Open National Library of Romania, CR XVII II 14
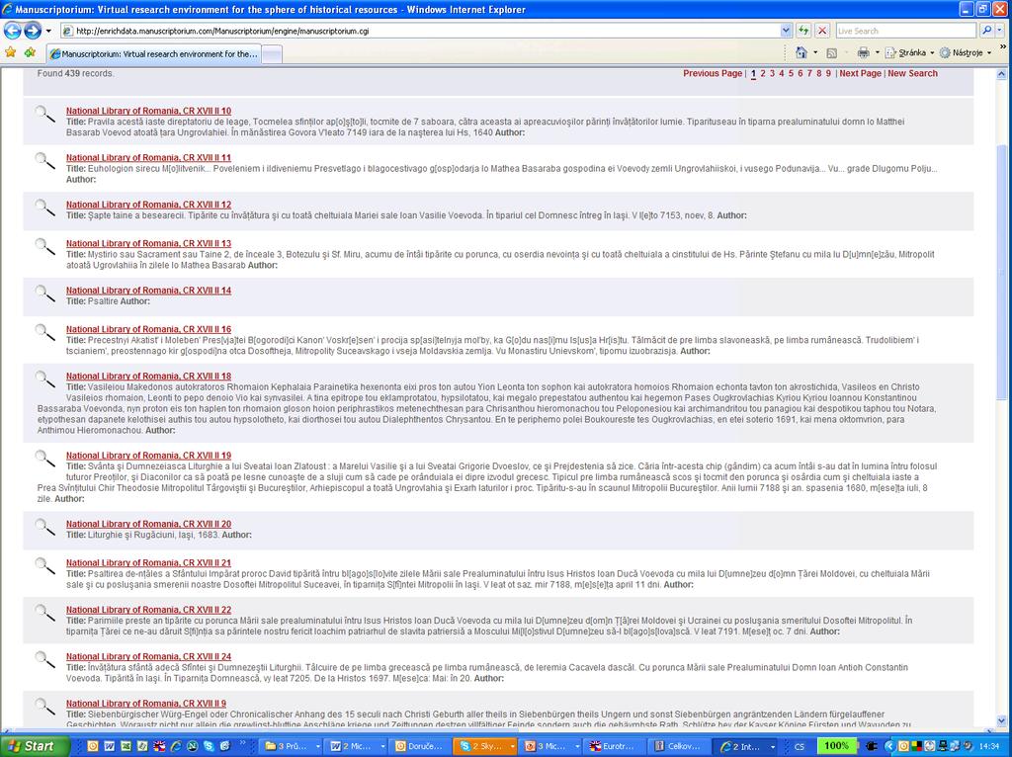Viewport: 1012px width, 757px height. 148,291
